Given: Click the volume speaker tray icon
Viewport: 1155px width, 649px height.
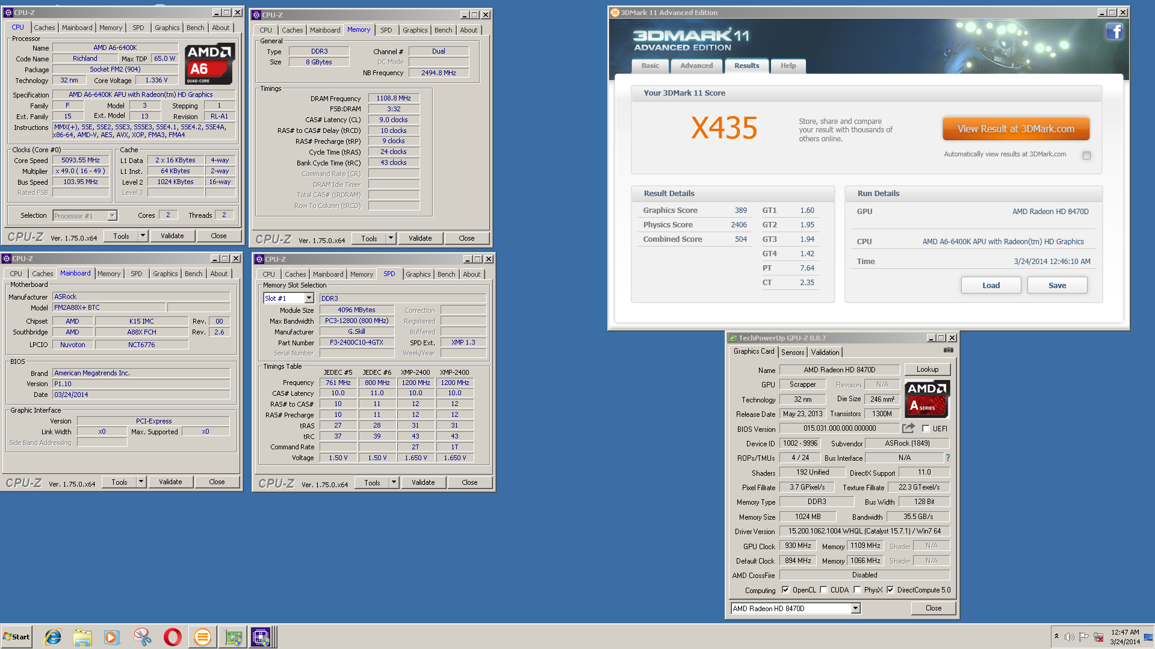Looking at the screenshot, I should [1069, 637].
